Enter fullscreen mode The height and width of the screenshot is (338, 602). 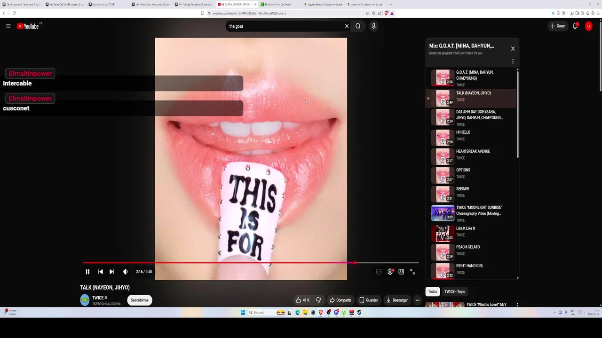[412, 272]
